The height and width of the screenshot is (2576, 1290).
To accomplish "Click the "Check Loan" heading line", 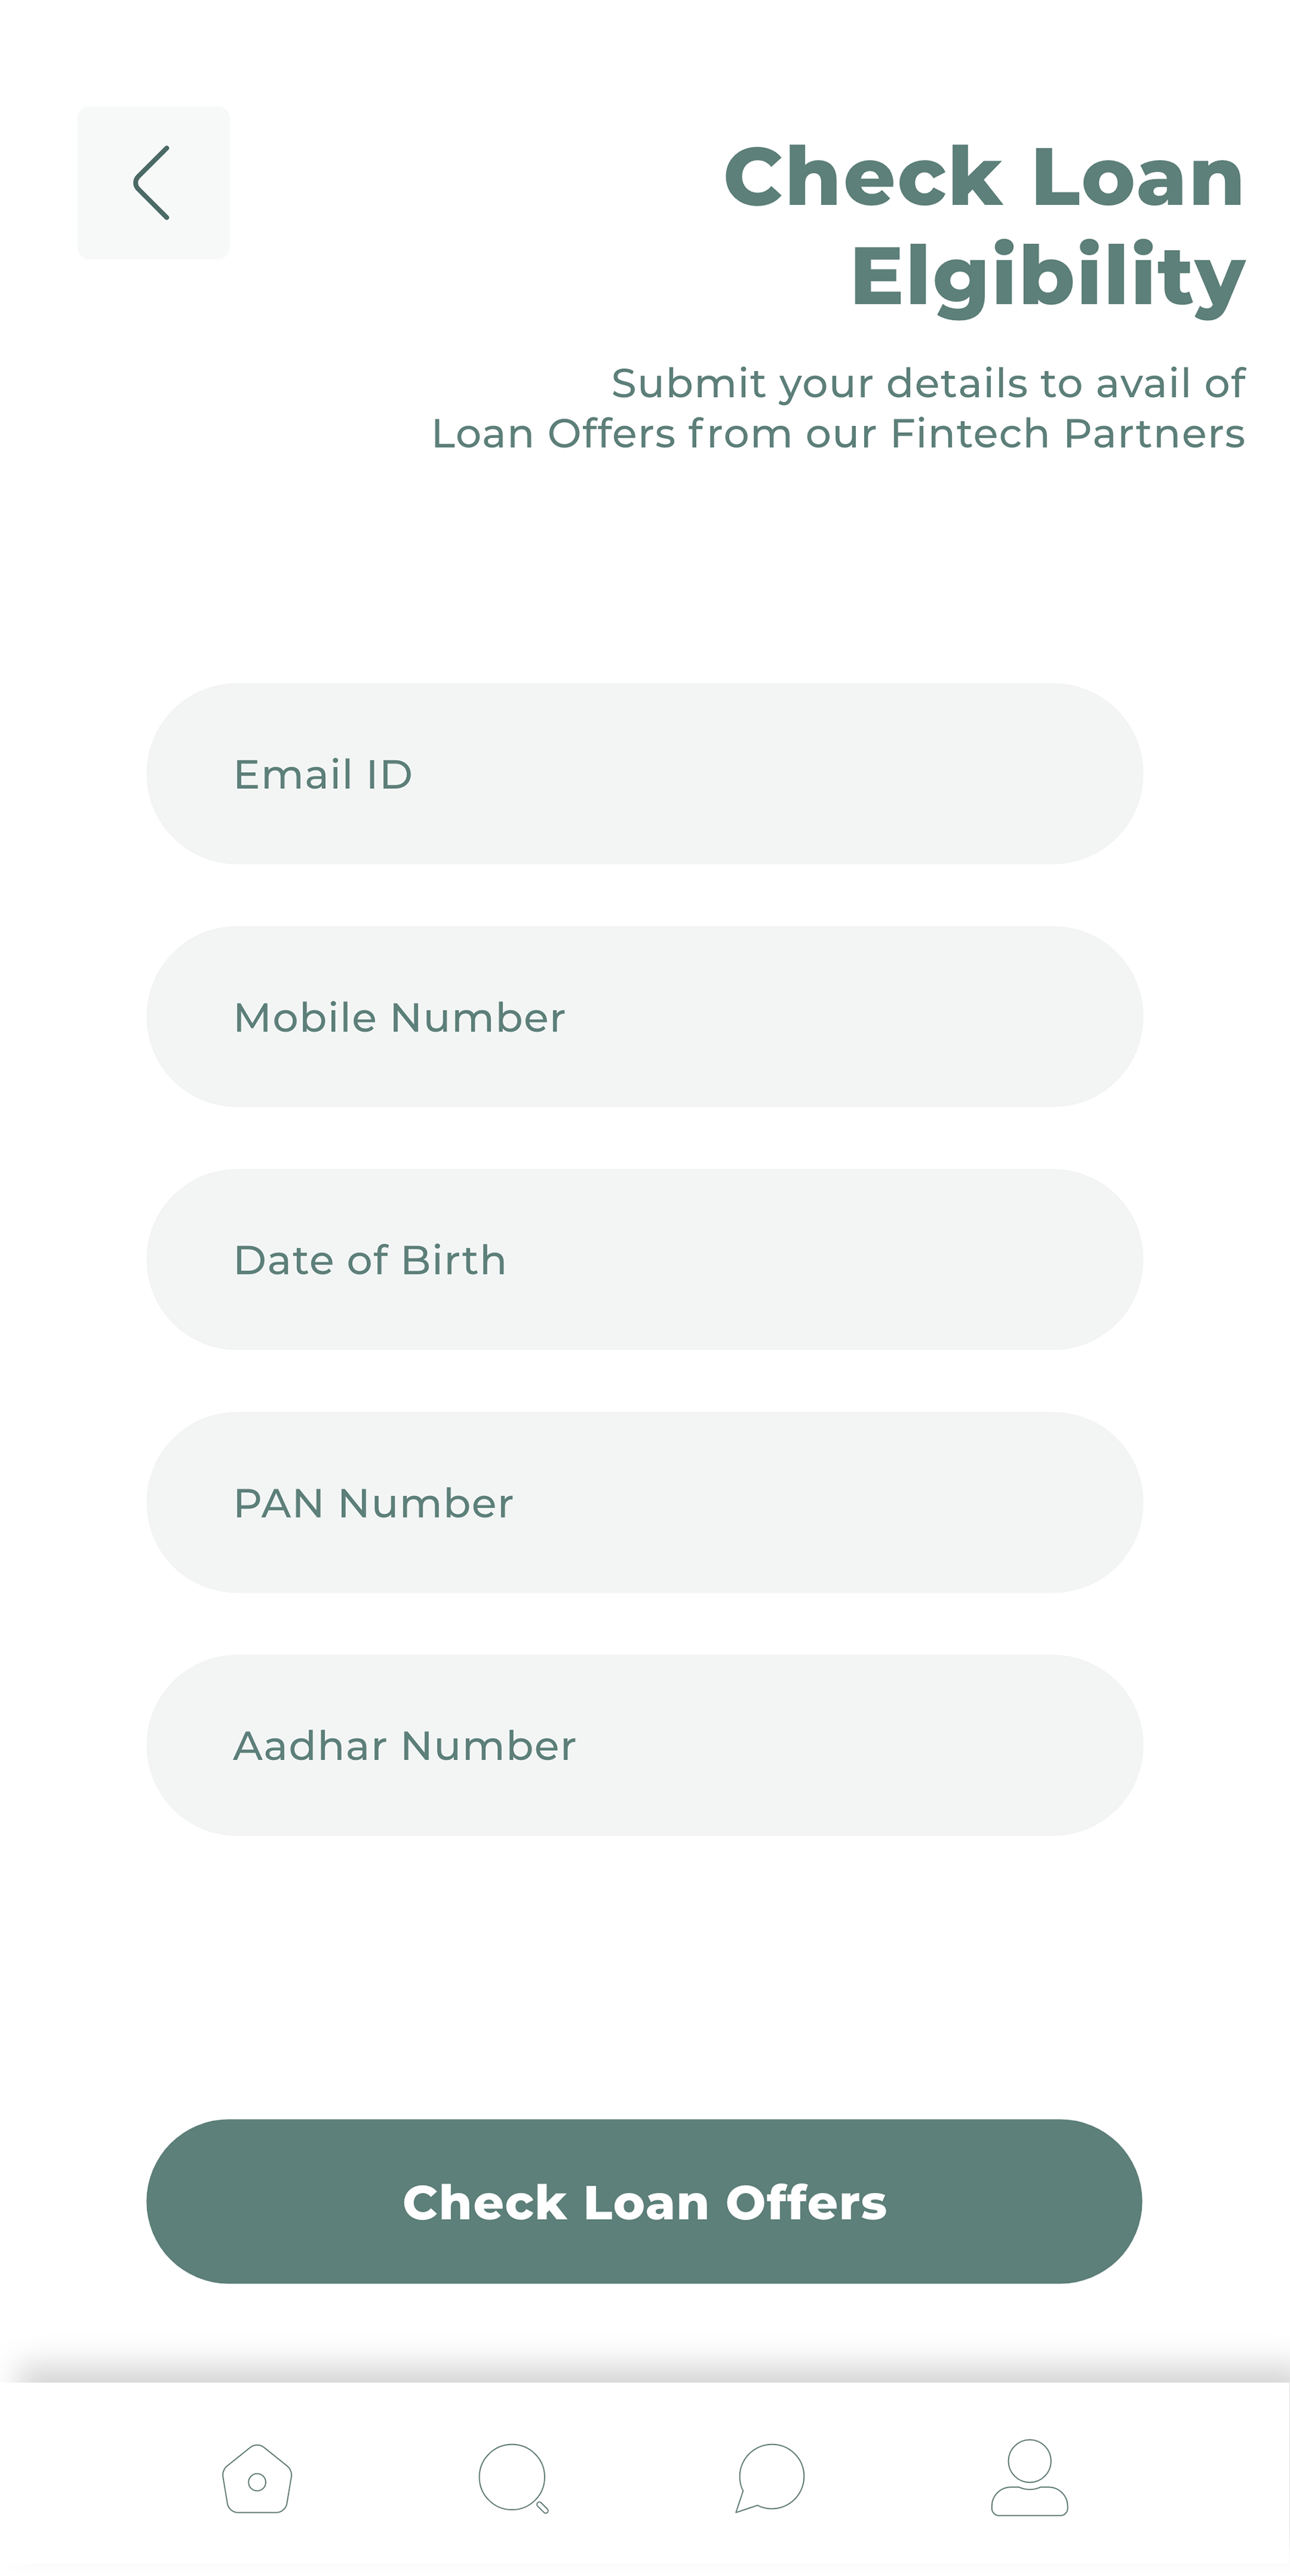I will (x=984, y=177).
